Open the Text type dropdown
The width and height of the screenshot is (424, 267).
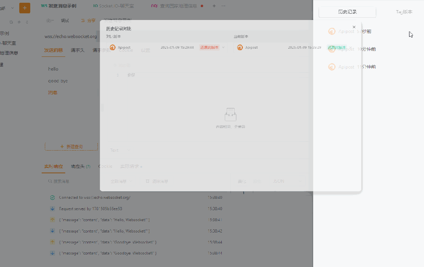[120, 150]
